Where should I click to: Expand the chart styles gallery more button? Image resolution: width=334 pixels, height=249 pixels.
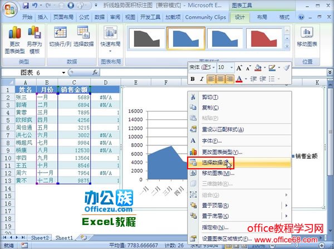287,46
